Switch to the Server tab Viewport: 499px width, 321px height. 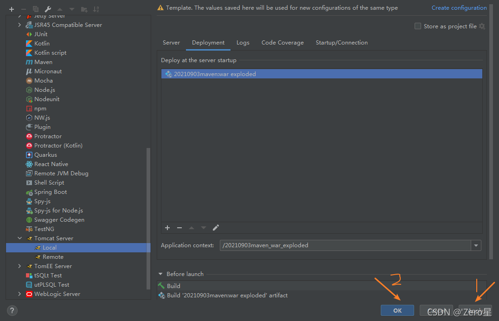point(171,43)
